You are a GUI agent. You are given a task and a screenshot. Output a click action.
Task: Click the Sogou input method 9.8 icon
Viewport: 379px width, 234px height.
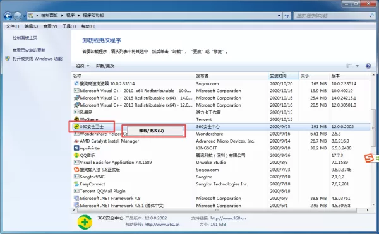pyautogui.click(x=76, y=170)
